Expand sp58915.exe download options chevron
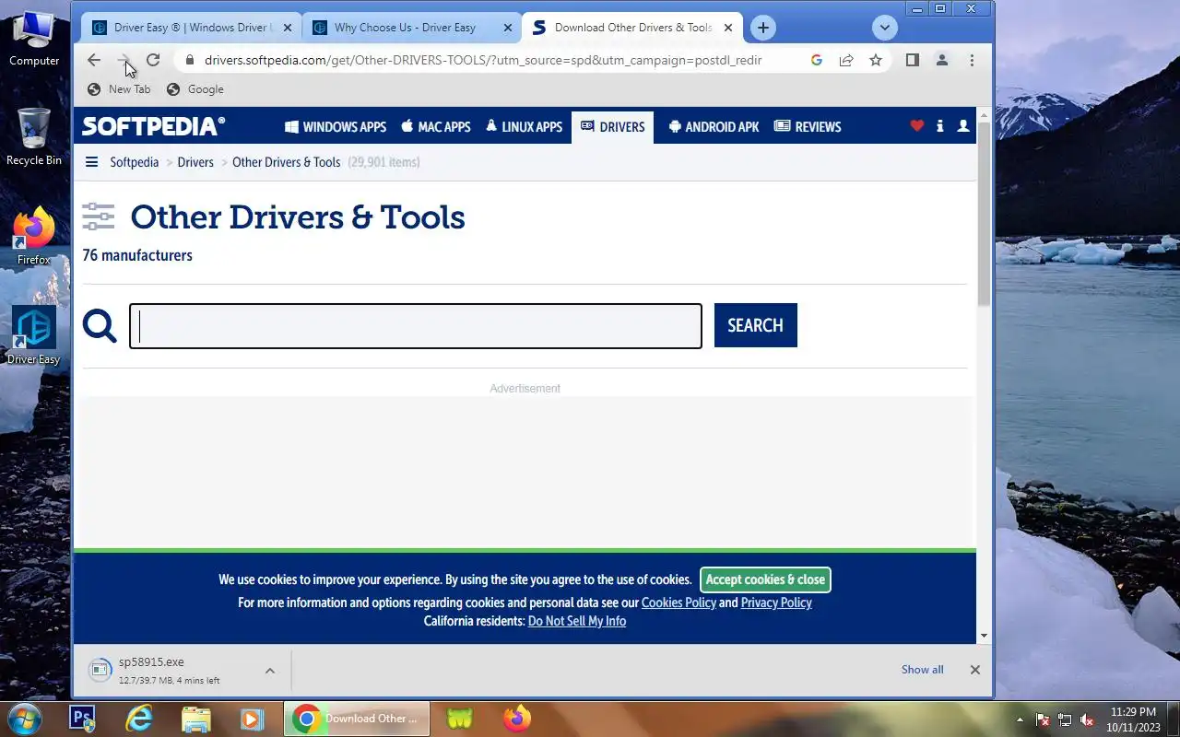 pyautogui.click(x=270, y=671)
